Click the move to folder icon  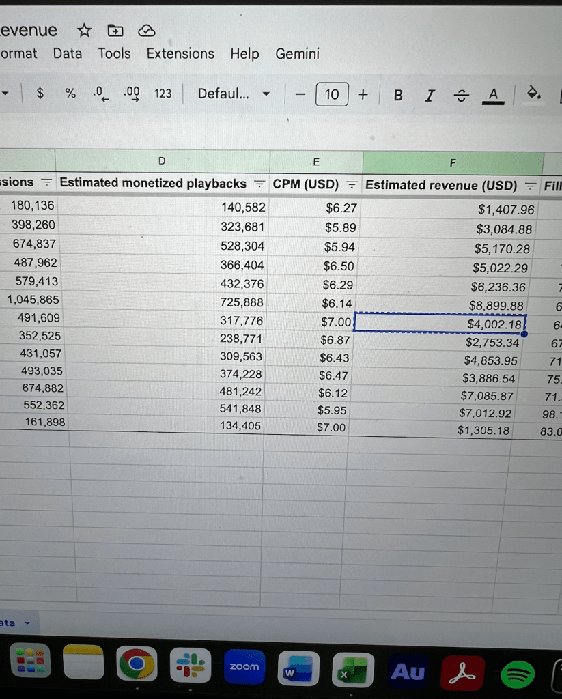115,30
